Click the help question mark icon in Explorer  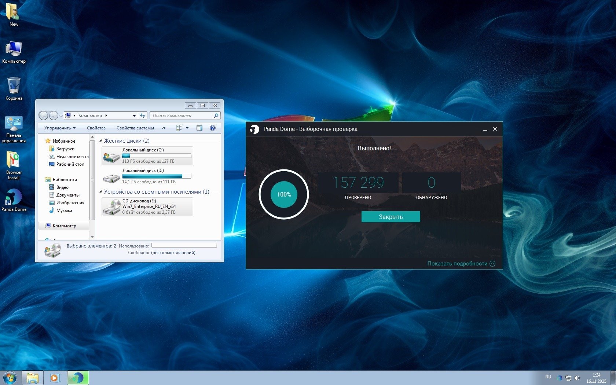[212, 128]
